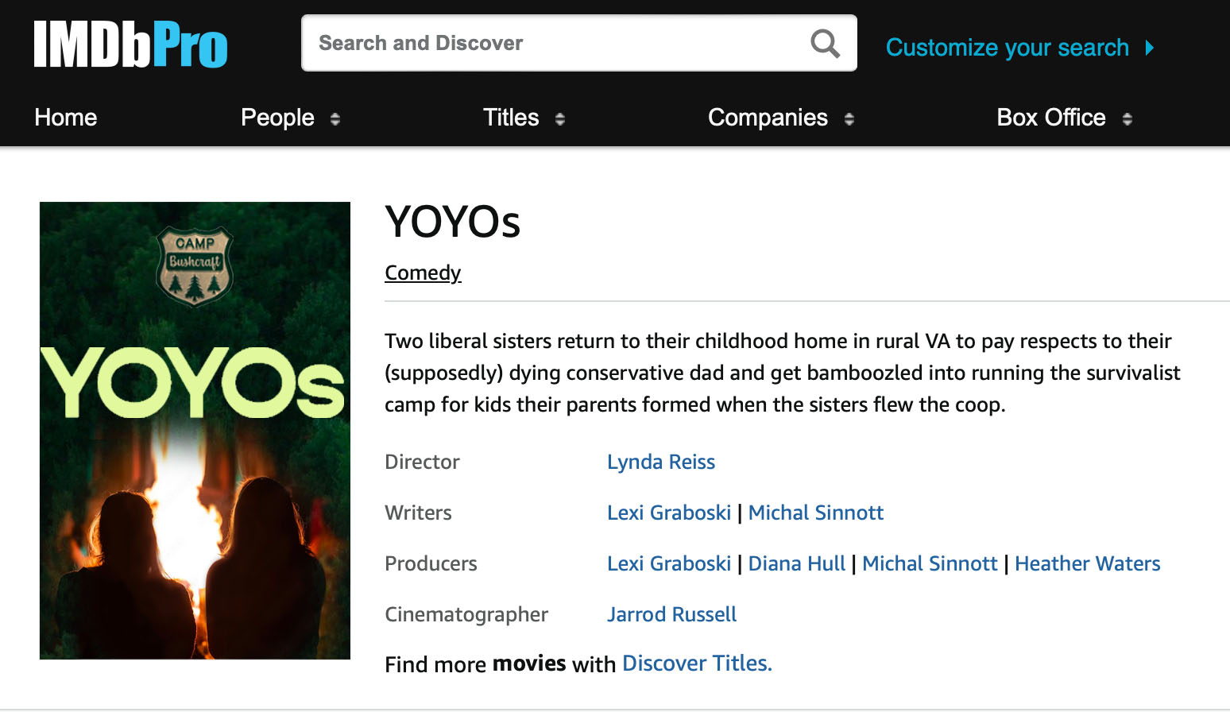
Task: Click the IMDbPro logo
Action: (130, 44)
